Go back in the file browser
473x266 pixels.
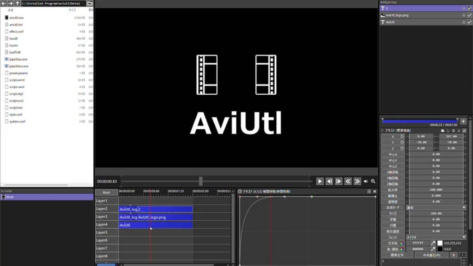click(x=4, y=3)
